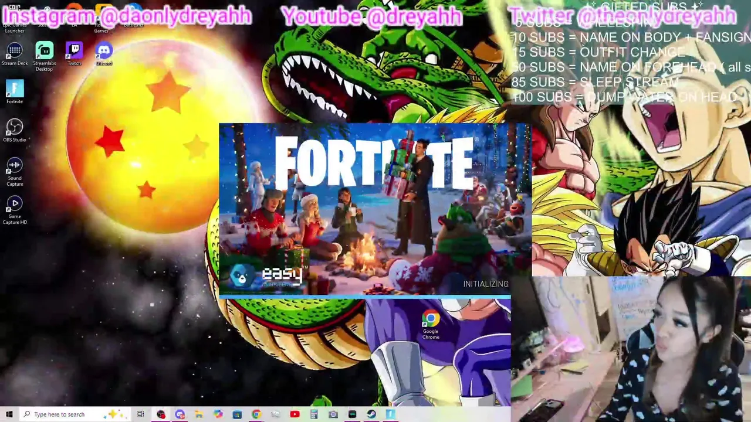This screenshot has height=422, width=751.
Task: Click the '85 SUBS = SLEEP STREAM' line
Action: 595,82
